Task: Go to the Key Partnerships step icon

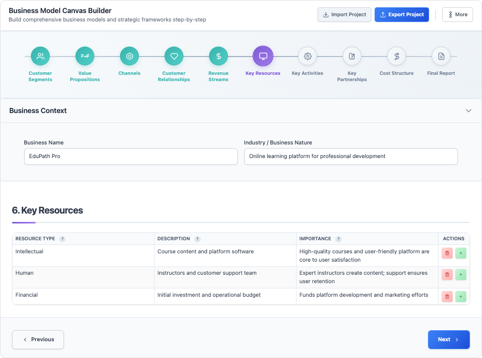Action: coord(352,56)
